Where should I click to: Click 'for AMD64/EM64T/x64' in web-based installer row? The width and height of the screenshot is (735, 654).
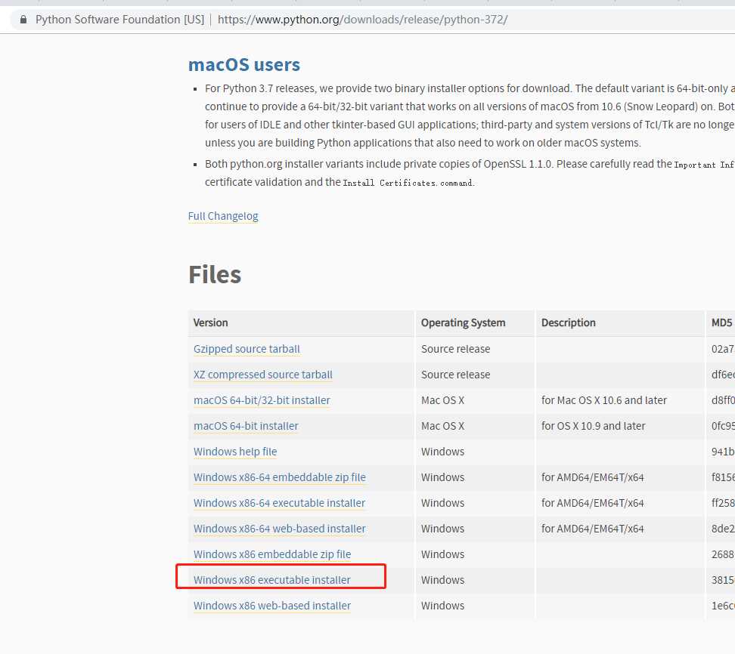[593, 529]
